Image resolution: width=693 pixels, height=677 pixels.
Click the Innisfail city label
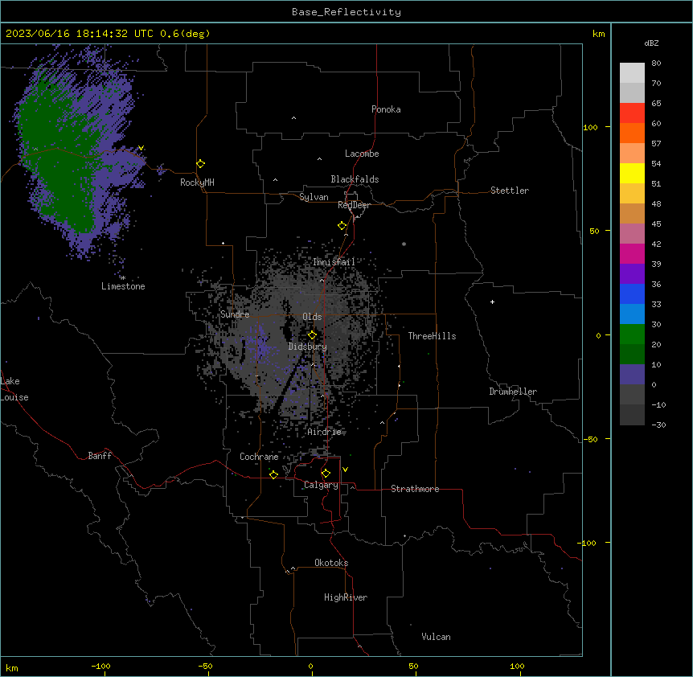click(334, 262)
